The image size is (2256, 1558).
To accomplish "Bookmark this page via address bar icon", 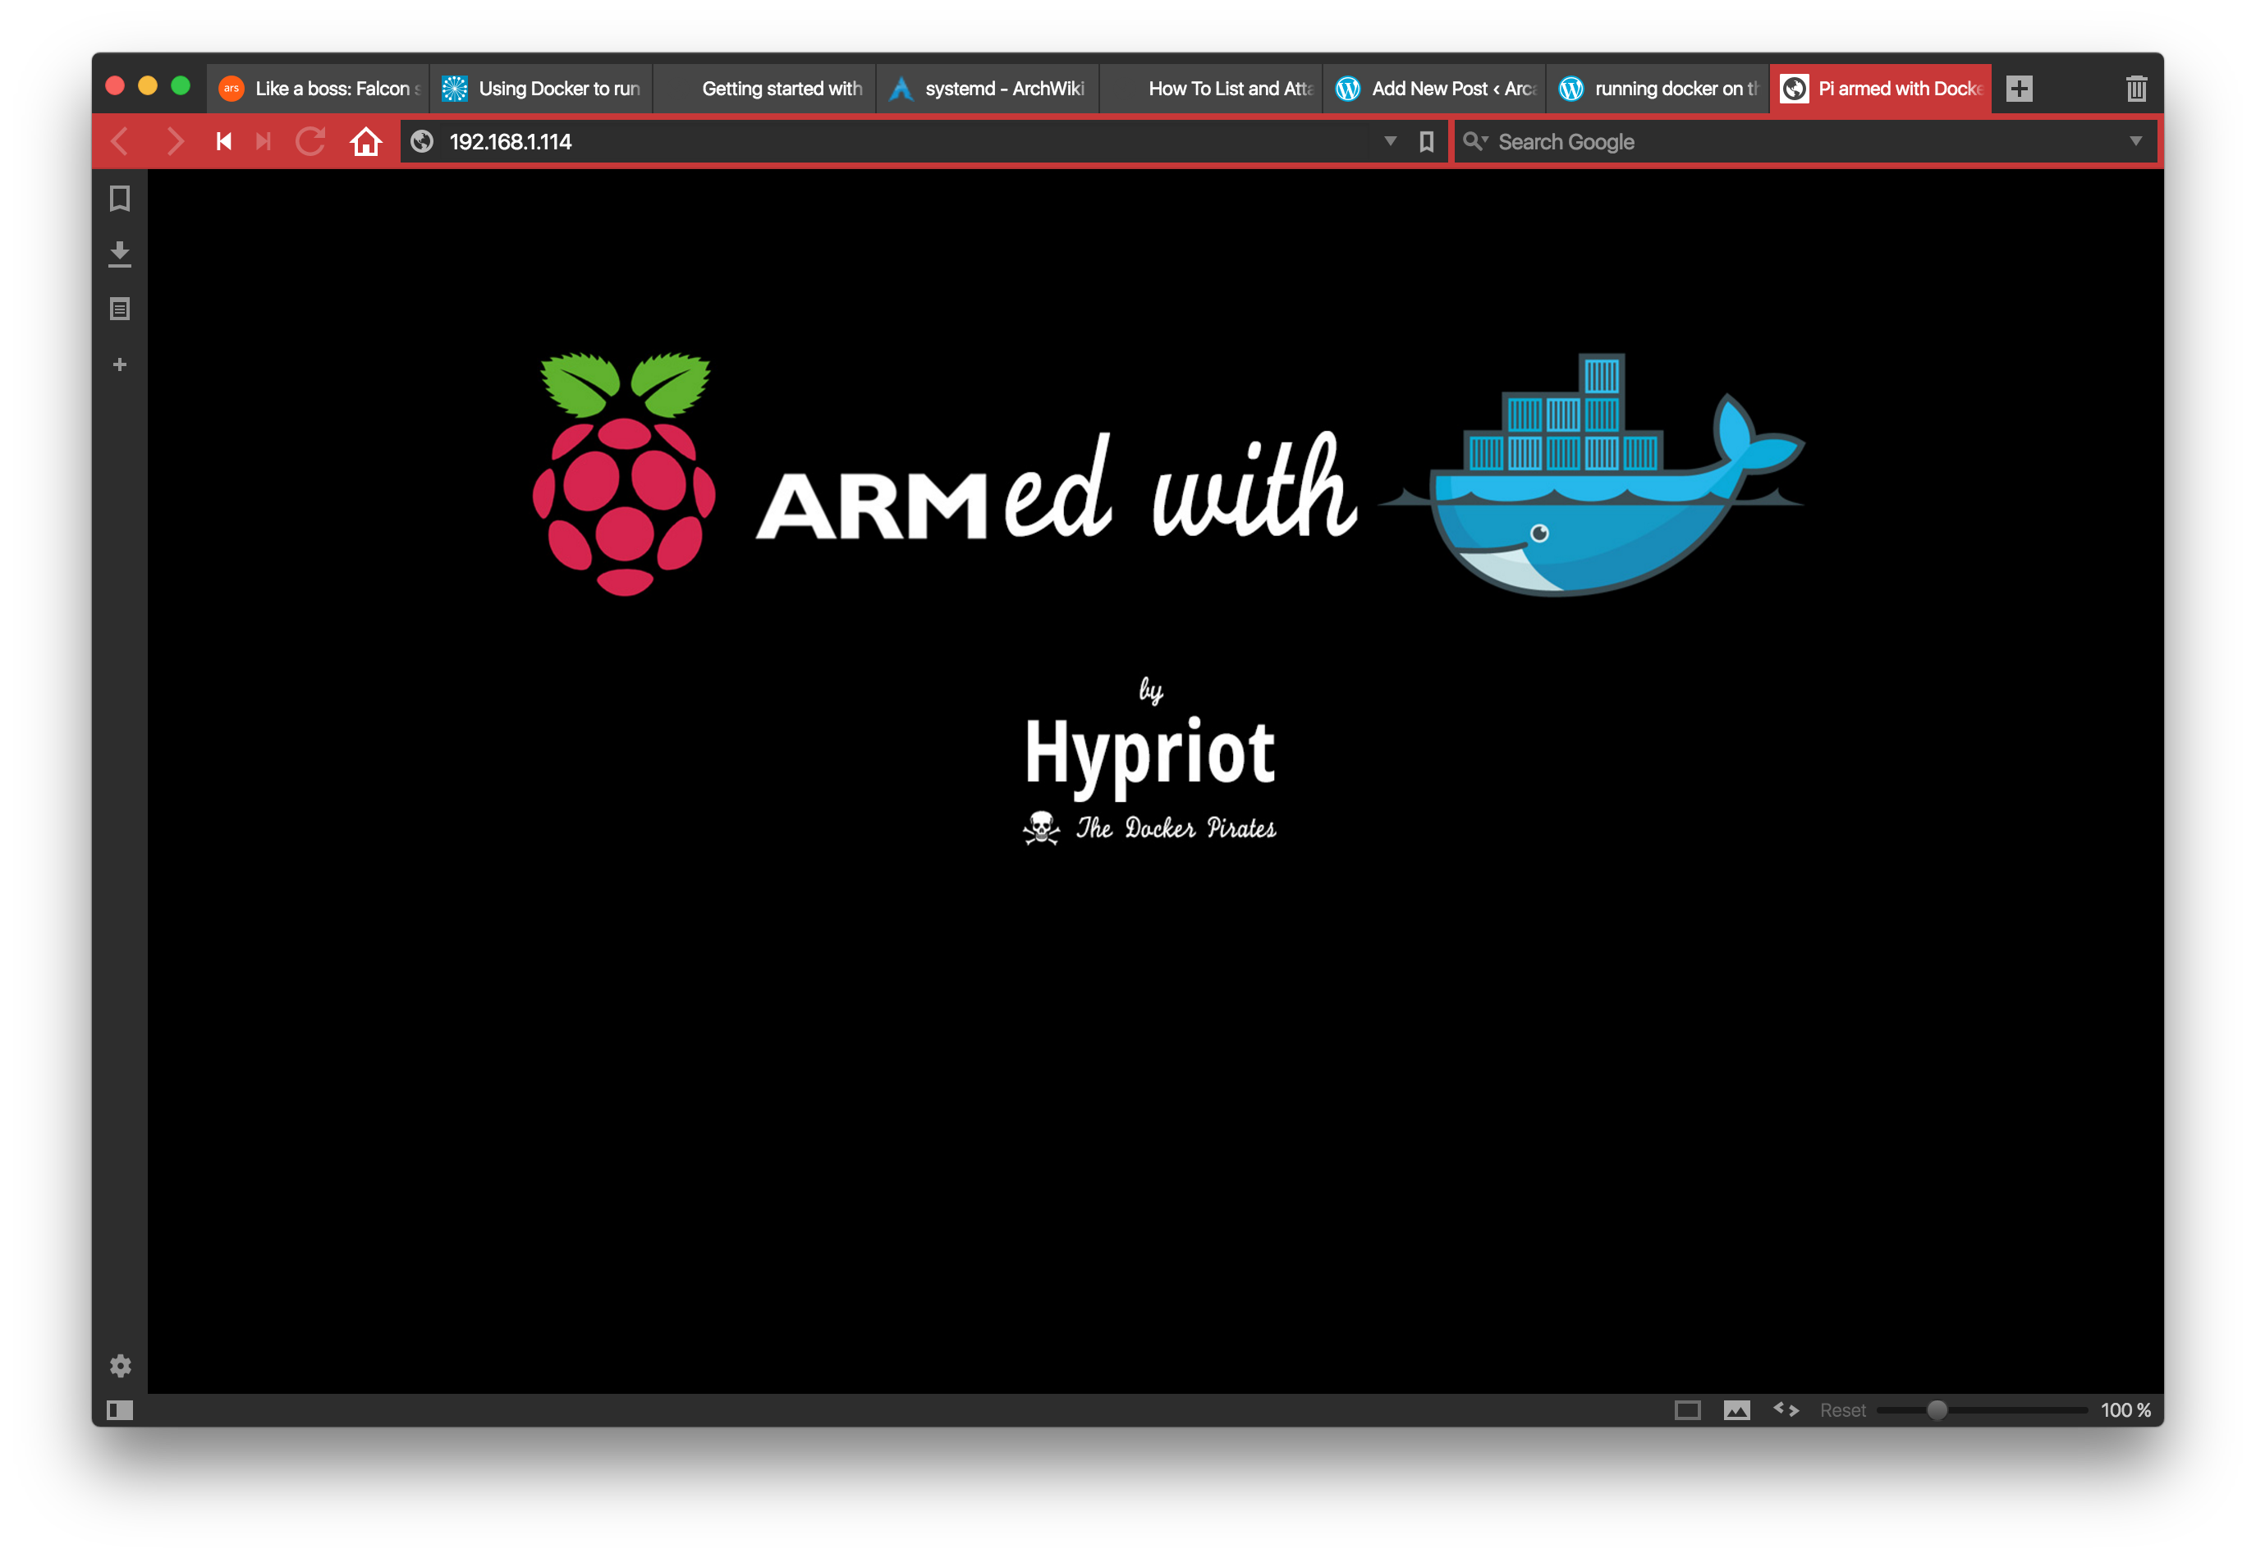I will (1426, 141).
